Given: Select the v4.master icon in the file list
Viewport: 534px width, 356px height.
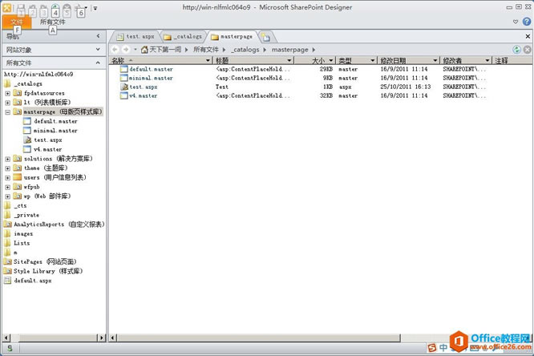Looking at the screenshot, I should coord(124,95).
